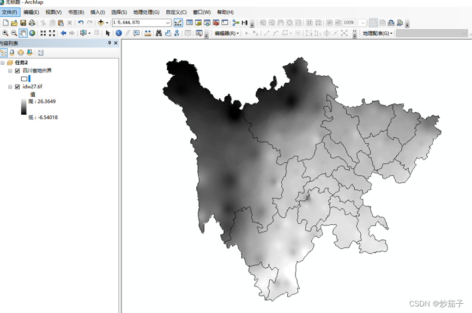
Task: Open the map scale dropdown
Action: 168,23
